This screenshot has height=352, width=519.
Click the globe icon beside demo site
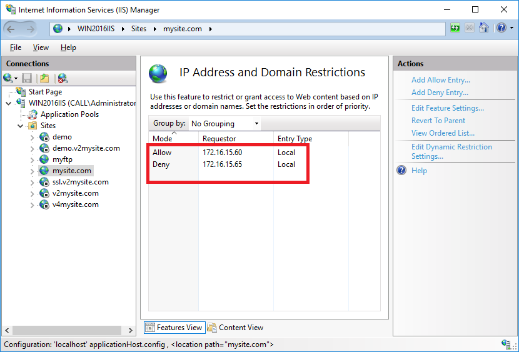44,137
